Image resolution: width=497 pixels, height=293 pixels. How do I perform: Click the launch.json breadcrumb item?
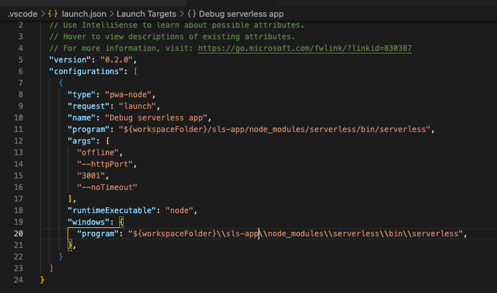click(84, 14)
